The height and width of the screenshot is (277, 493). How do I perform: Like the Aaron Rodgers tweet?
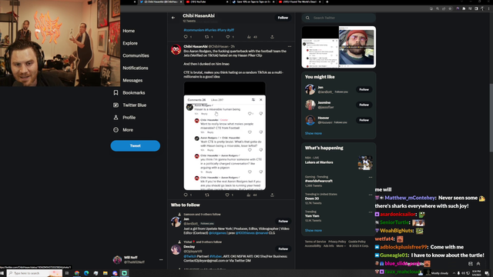(x=227, y=195)
